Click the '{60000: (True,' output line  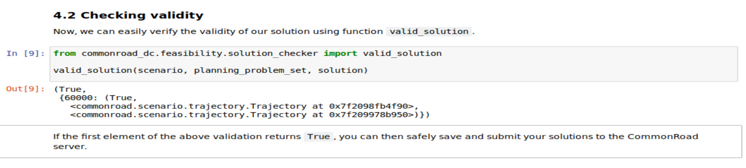(x=98, y=98)
